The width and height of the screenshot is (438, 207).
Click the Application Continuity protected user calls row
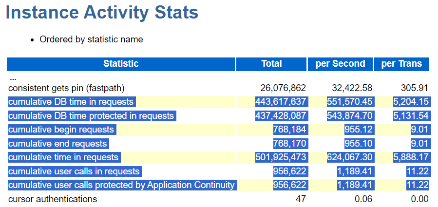tap(122, 185)
